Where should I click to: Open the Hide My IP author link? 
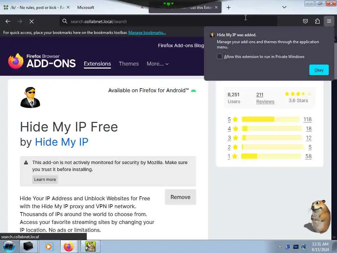point(62,142)
